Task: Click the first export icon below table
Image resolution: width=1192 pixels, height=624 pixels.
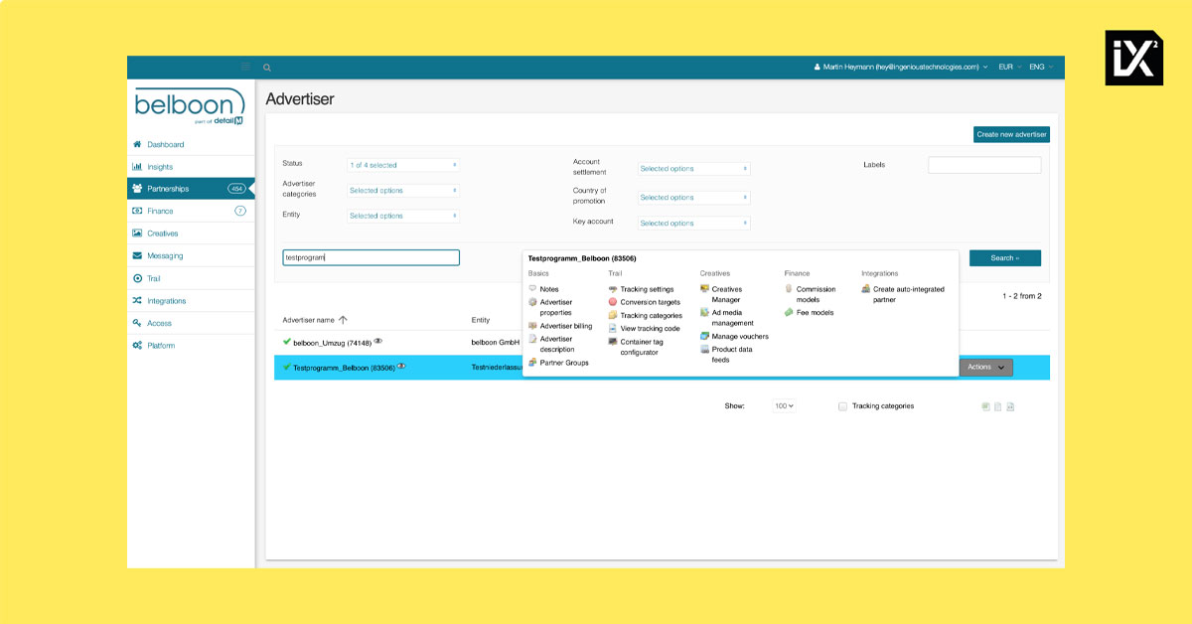Action: click(x=985, y=406)
